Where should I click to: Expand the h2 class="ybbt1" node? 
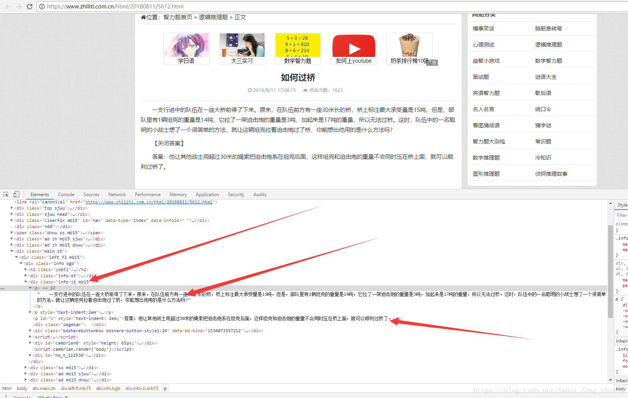pos(25,270)
